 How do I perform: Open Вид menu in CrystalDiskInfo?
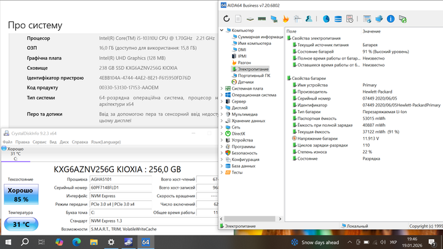[x=53, y=142]
